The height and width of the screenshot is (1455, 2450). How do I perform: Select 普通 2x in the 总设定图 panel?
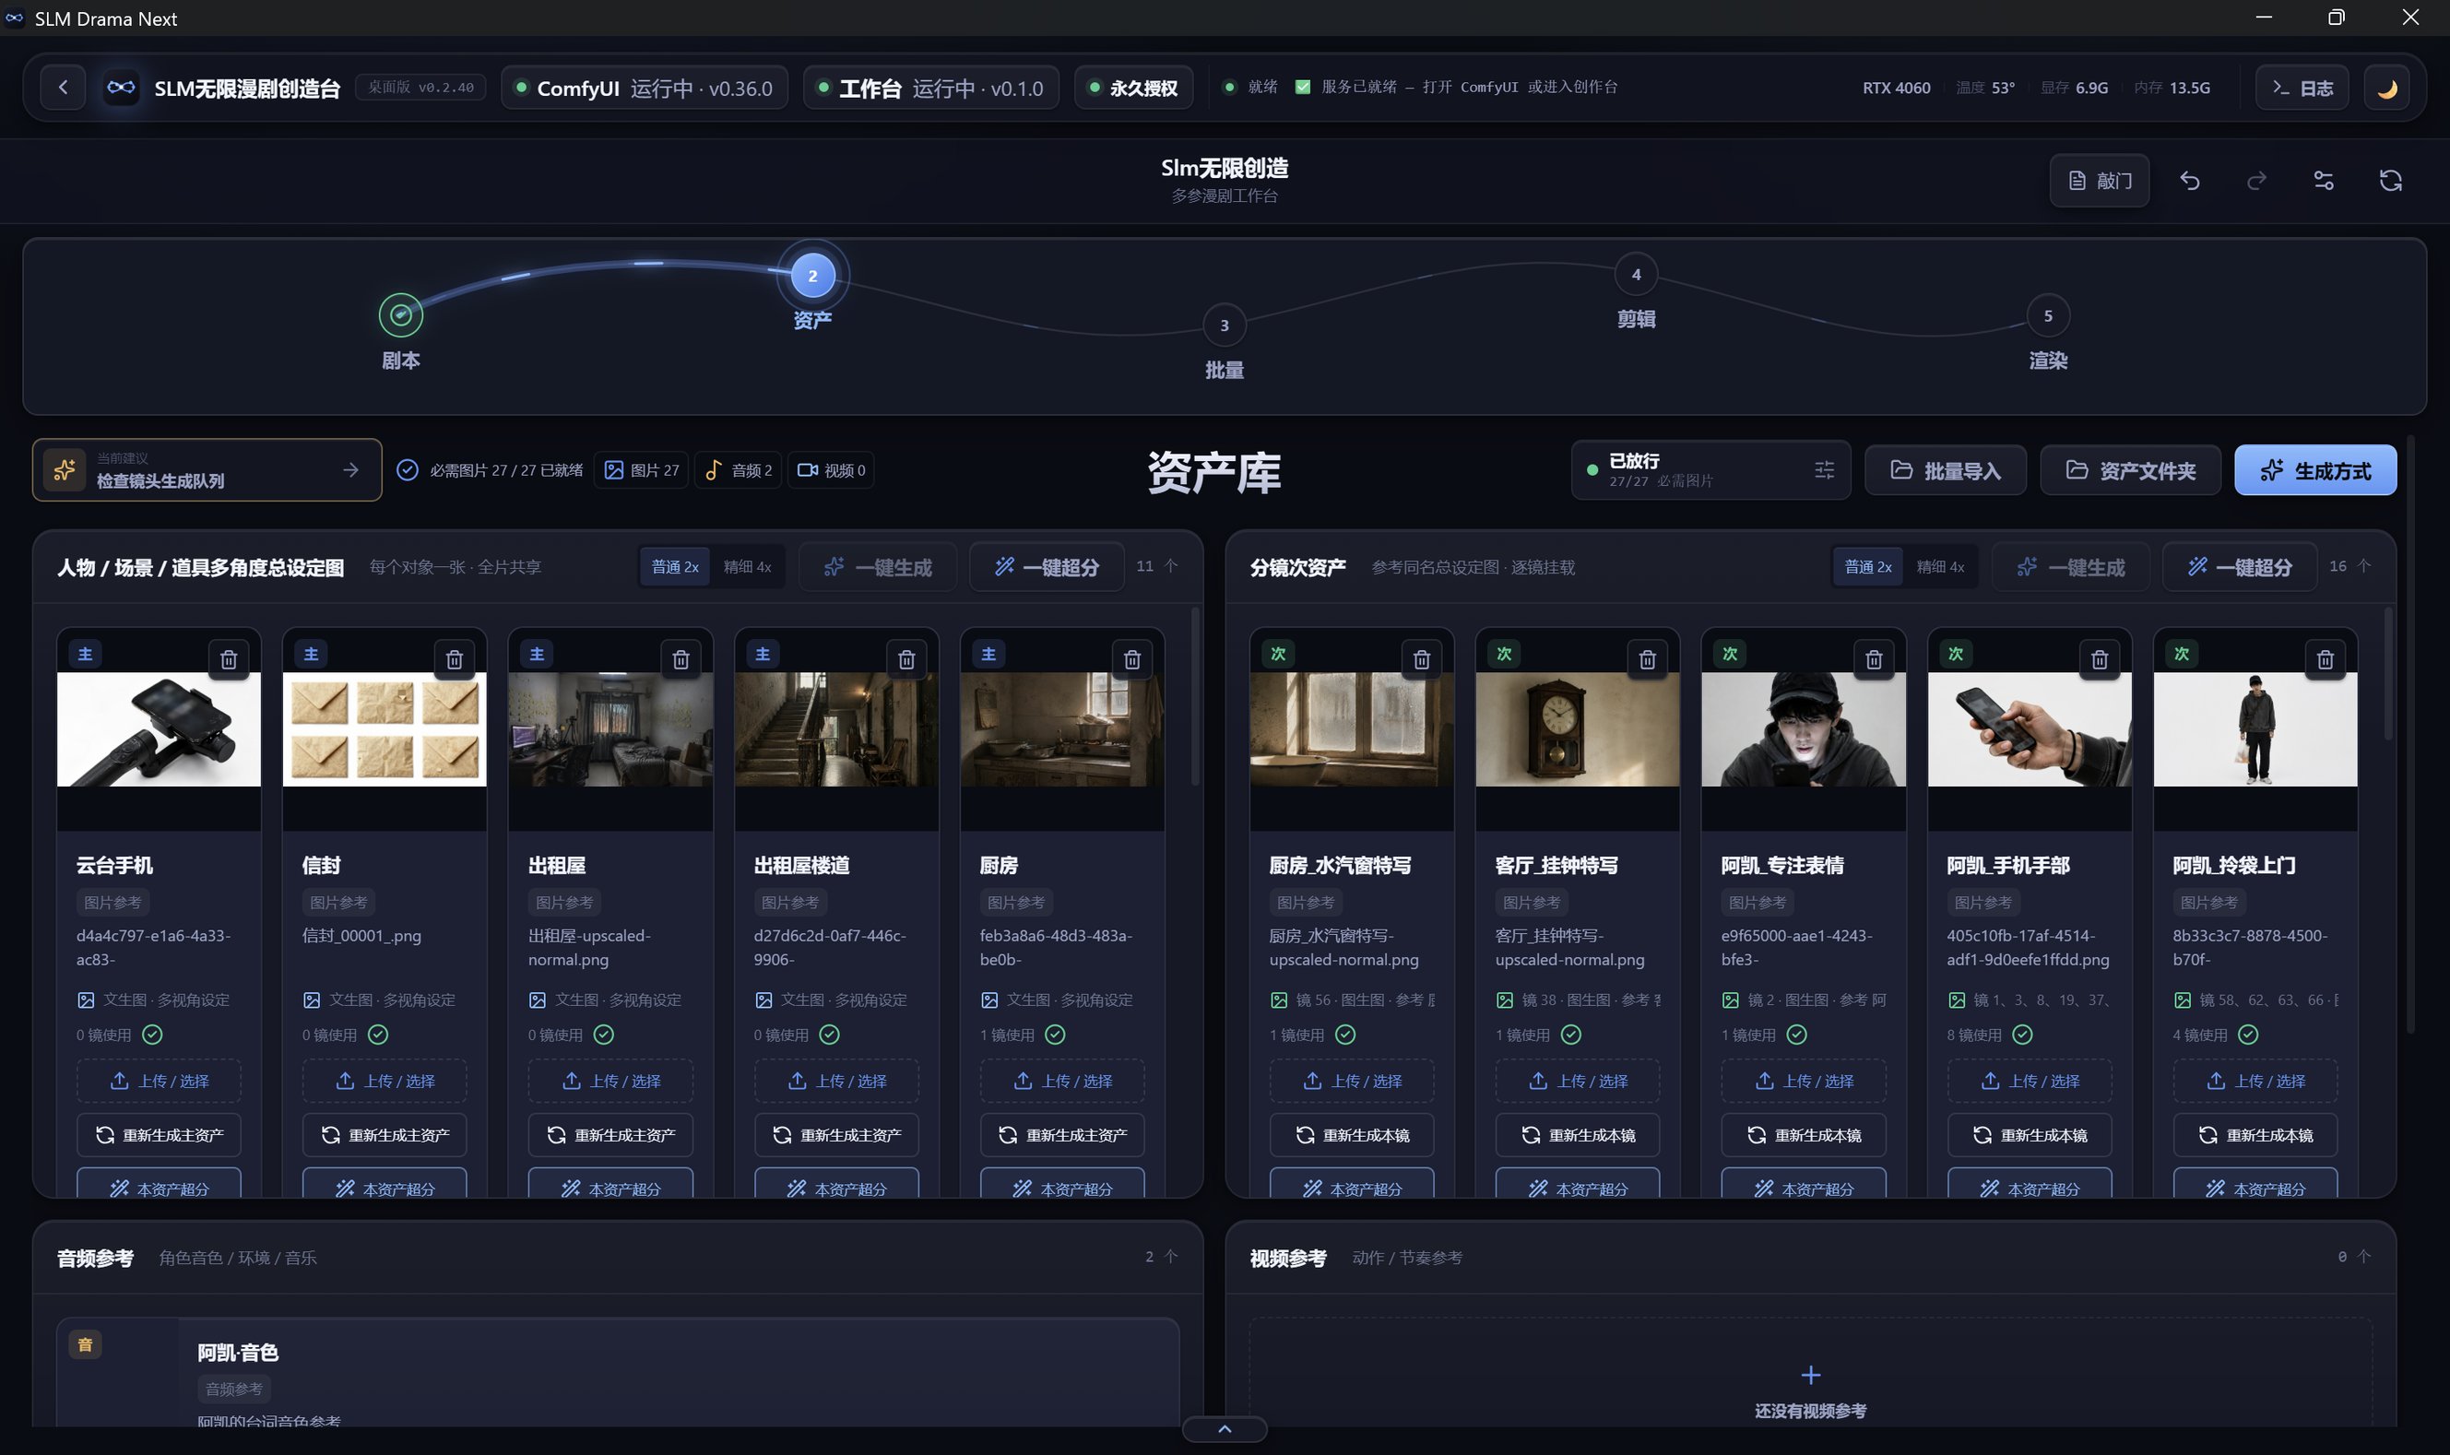tap(674, 567)
